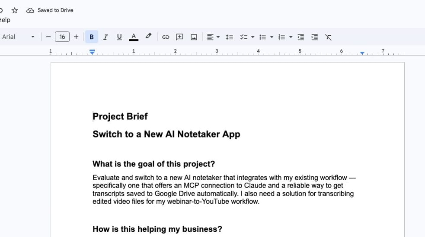Open the highlight color pen tool

pyautogui.click(x=148, y=37)
